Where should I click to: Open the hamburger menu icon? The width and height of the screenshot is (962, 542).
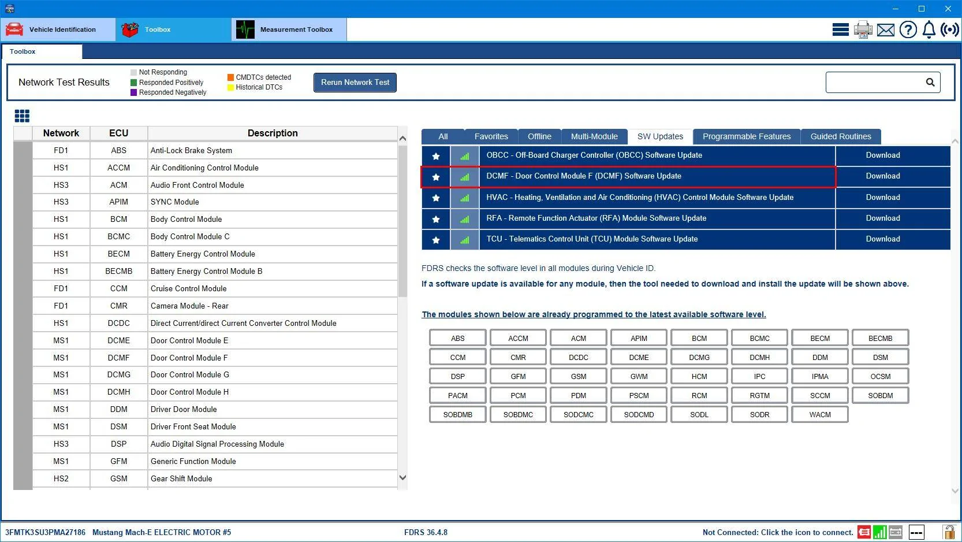coord(840,29)
